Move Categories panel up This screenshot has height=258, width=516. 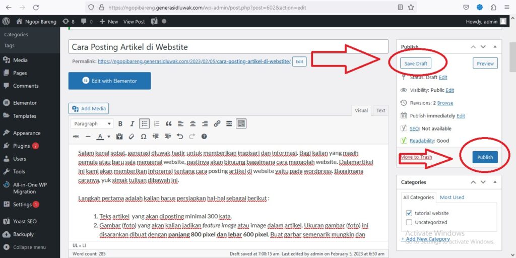pyautogui.click(x=473, y=182)
